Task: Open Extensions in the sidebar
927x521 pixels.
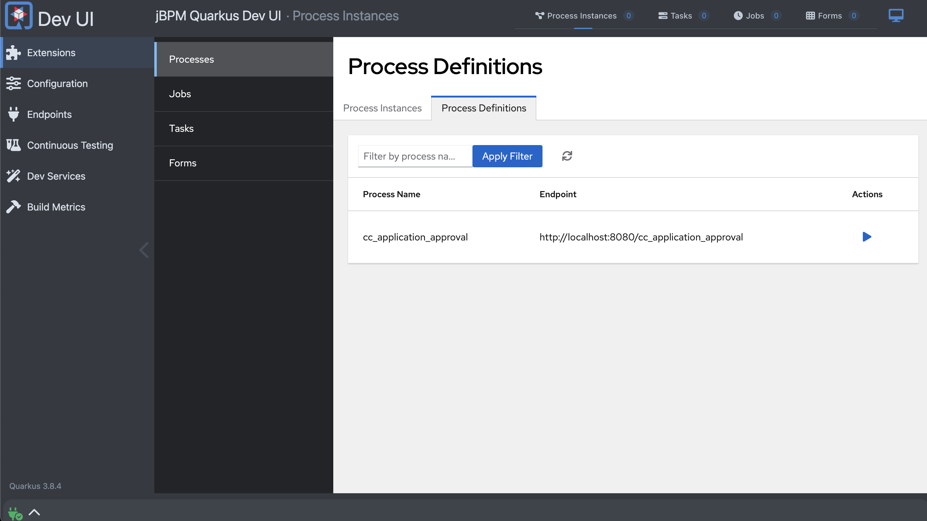Action: [x=77, y=52]
